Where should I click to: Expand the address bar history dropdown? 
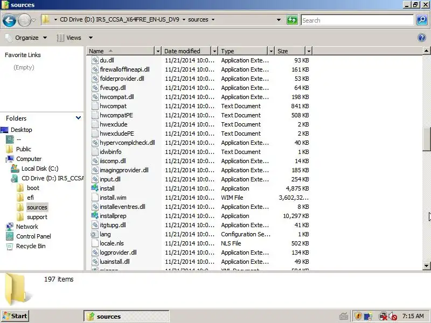tap(279, 20)
